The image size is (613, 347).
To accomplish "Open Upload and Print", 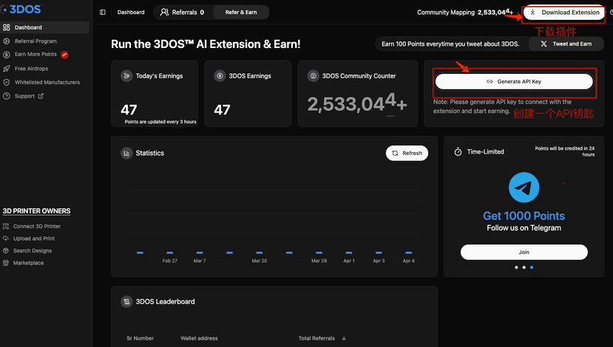I will 33,238.
